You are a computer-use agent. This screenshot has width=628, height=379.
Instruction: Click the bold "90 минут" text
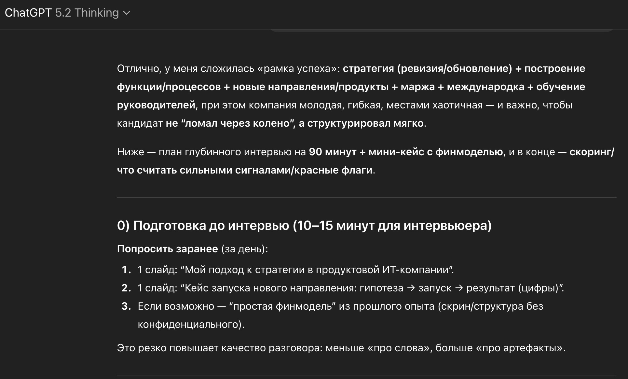333,152
